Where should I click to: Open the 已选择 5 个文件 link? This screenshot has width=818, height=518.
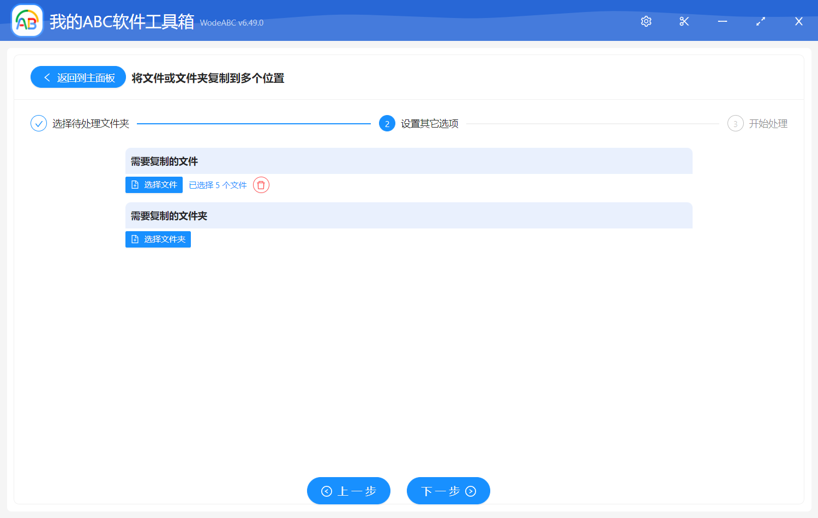tap(217, 185)
